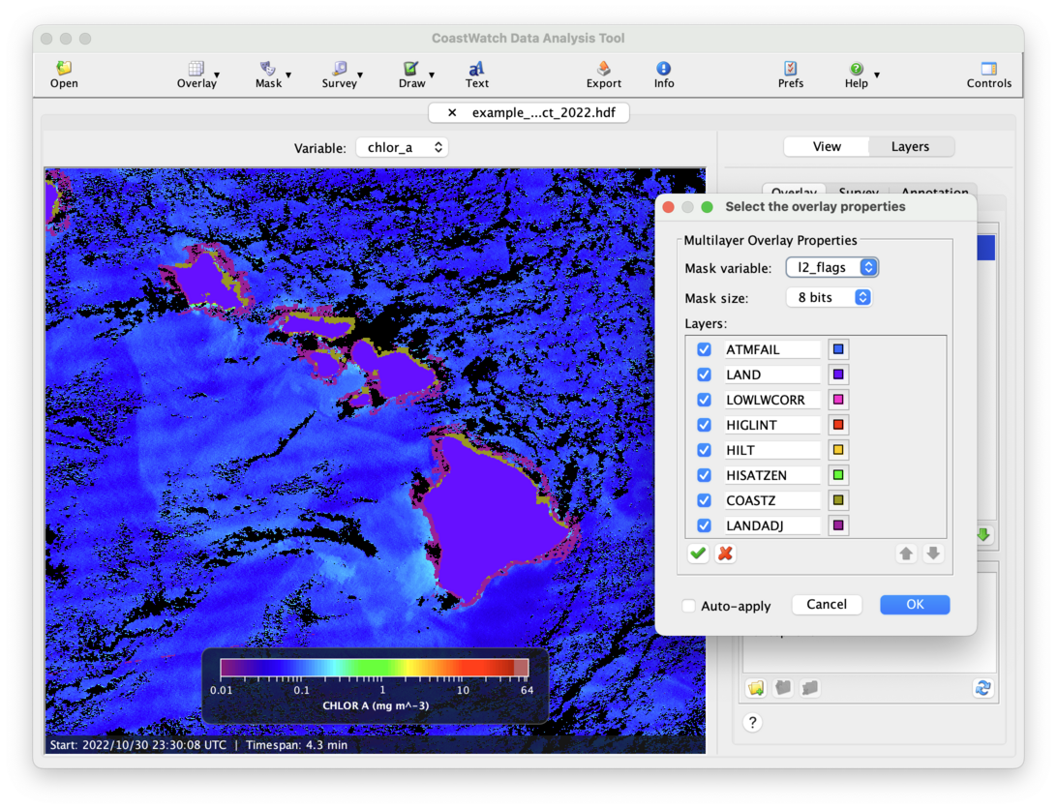This screenshot has height=809, width=1057.
Task: Cancel the overlay properties dialog
Action: pyautogui.click(x=827, y=604)
